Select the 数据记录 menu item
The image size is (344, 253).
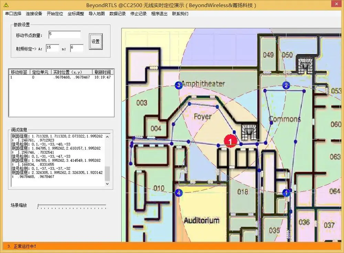(117, 14)
